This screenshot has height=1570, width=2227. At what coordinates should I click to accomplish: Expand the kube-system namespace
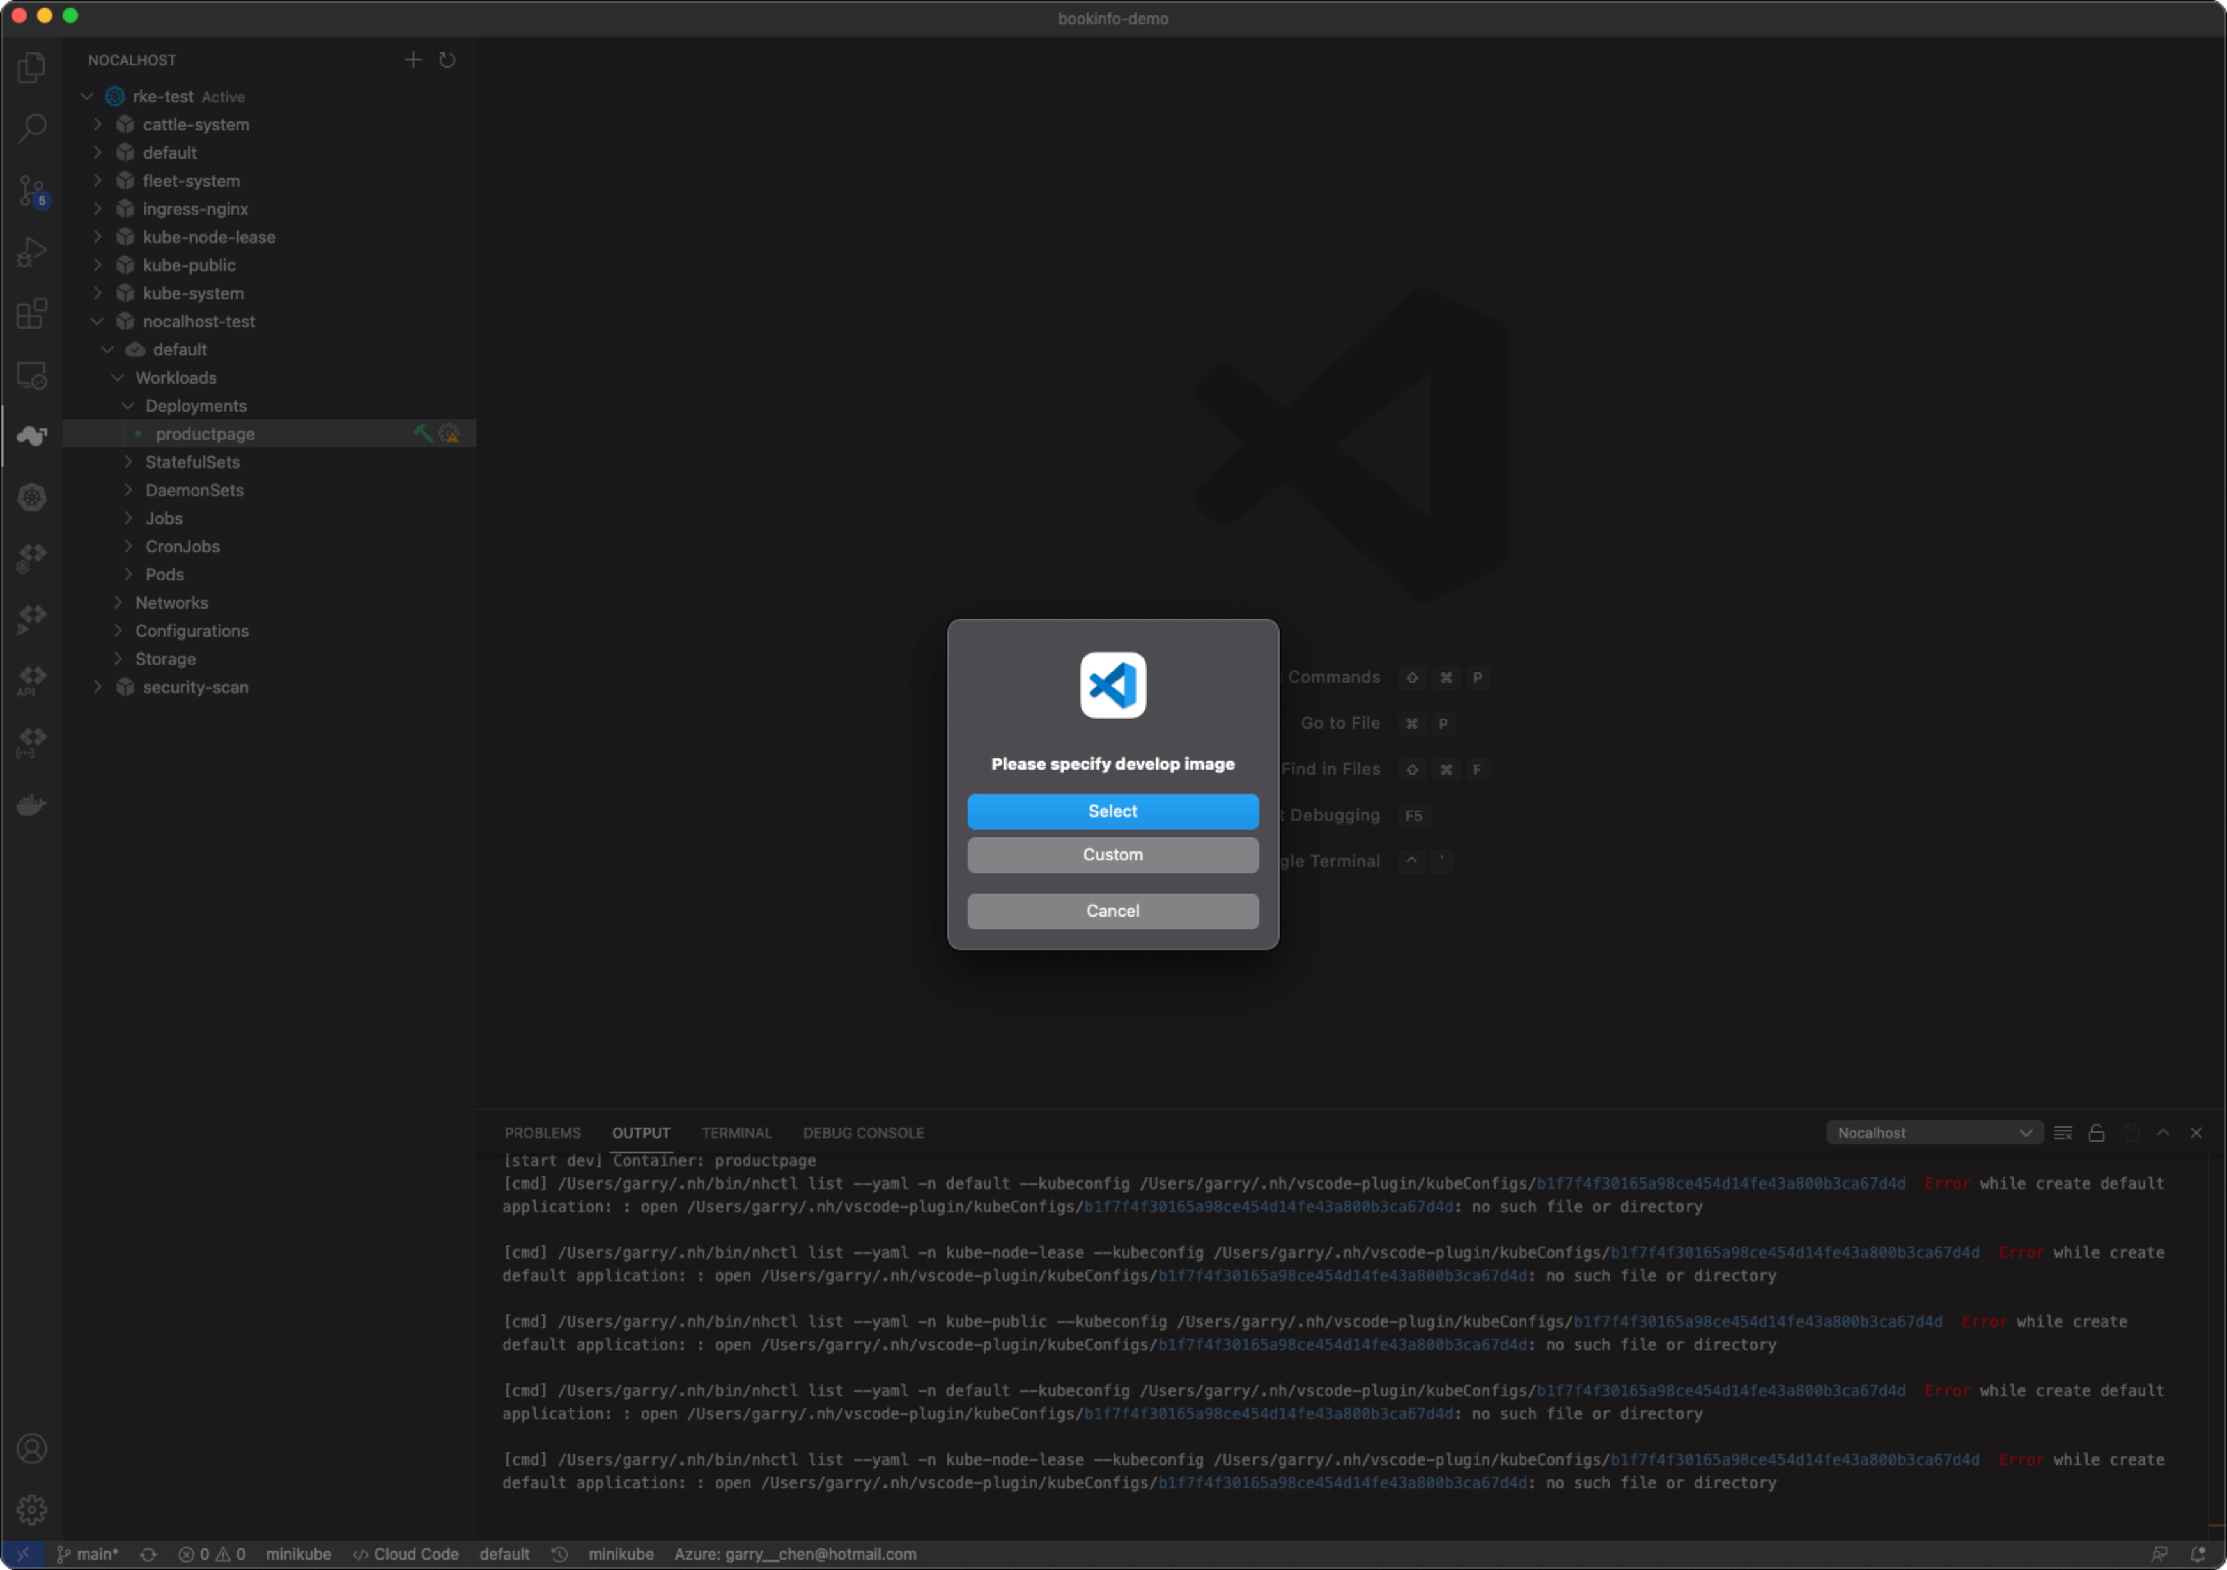click(x=97, y=293)
